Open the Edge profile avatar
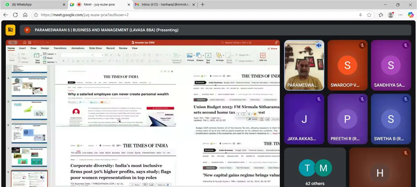The image size is (417, 187). (391, 15)
